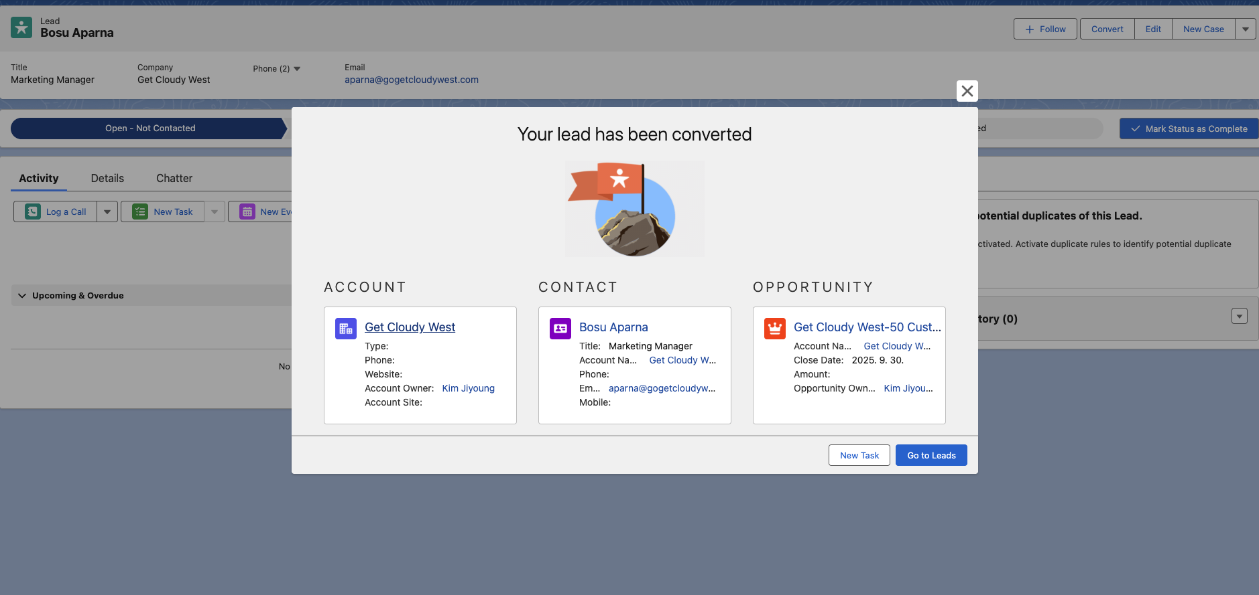Image resolution: width=1259 pixels, height=595 pixels.
Task: Click the plus icon on Follow button
Action: (1030, 29)
